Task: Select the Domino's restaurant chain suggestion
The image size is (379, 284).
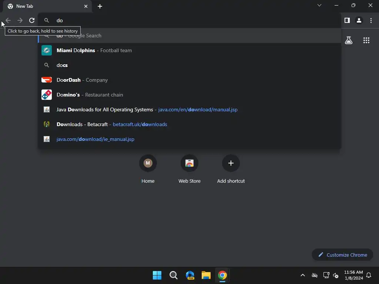Action: pyautogui.click(x=189, y=95)
